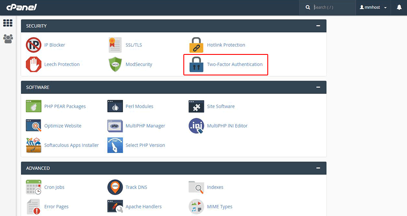The width and height of the screenshot is (407, 216).
Task: Open the MultiPHP INI Editor icon
Action: [196, 126]
